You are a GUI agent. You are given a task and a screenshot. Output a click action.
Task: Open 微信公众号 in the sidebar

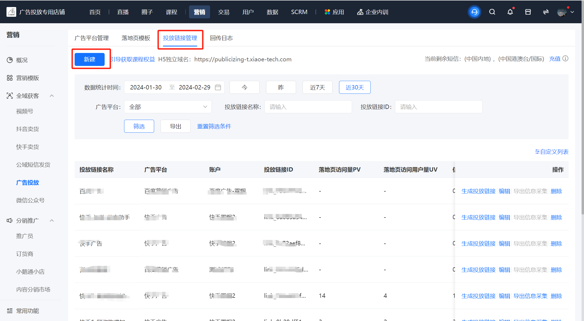pos(30,200)
